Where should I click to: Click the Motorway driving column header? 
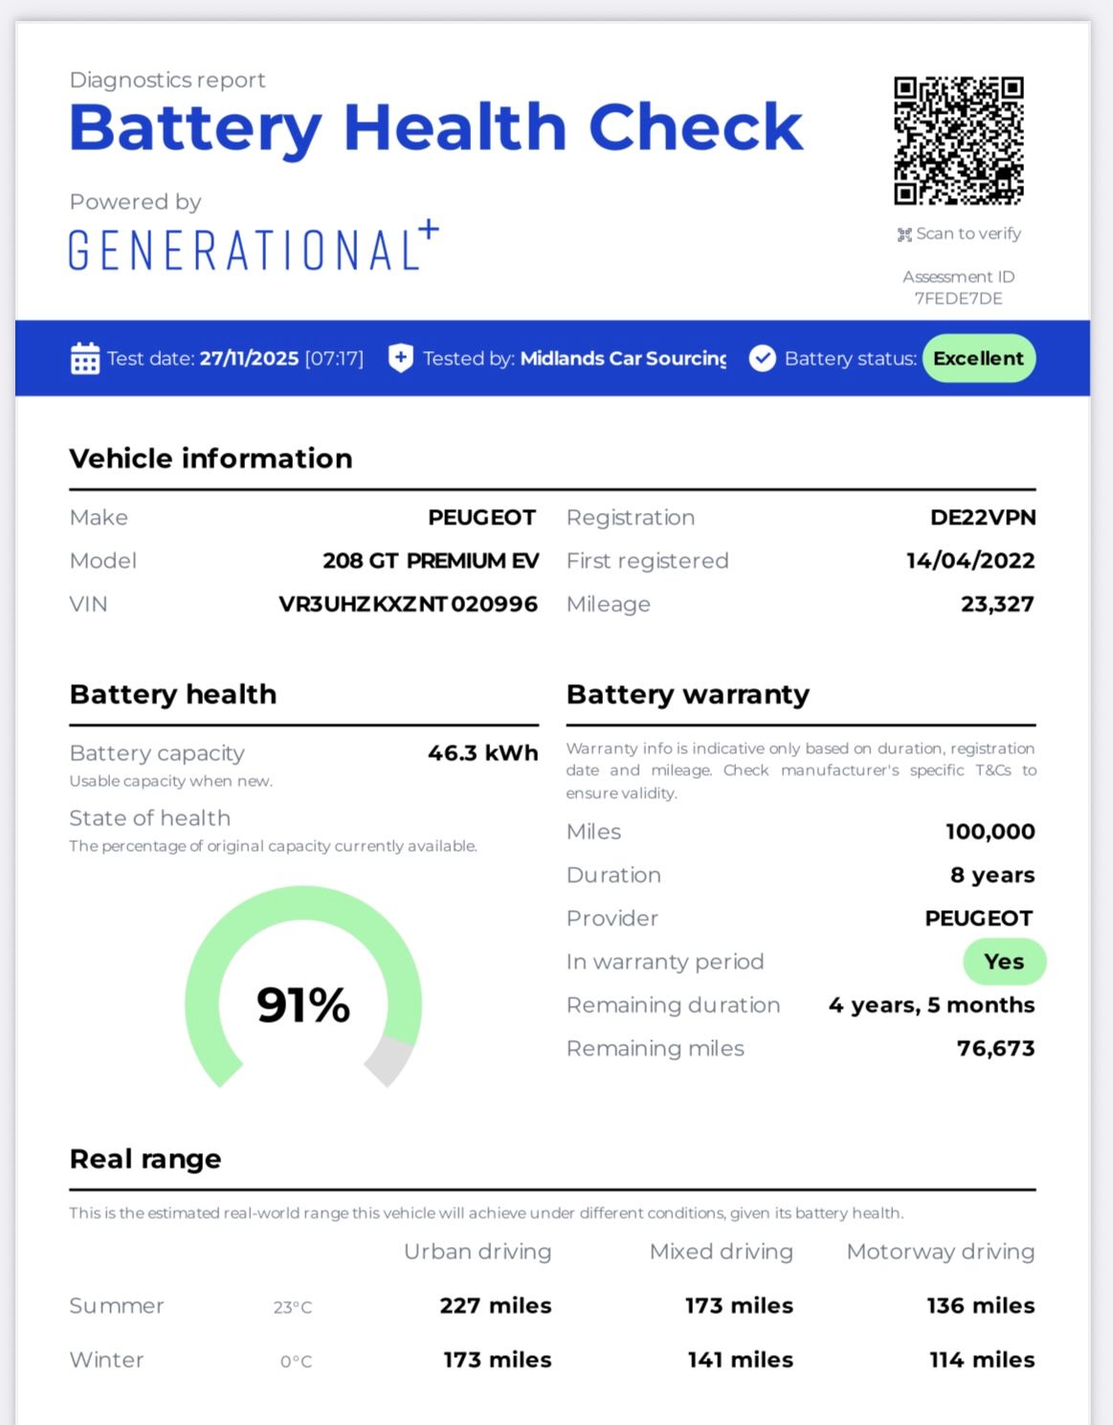click(940, 1252)
